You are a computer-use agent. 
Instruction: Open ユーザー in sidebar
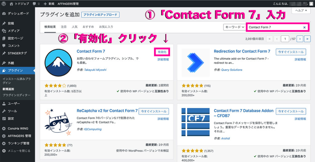[18, 104]
